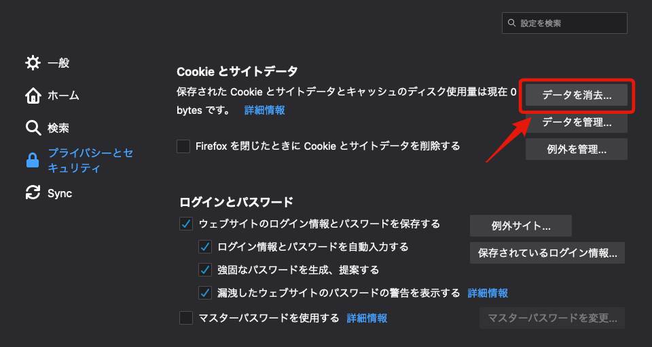
Task: Click the General gear icon
Action: [33, 63]
